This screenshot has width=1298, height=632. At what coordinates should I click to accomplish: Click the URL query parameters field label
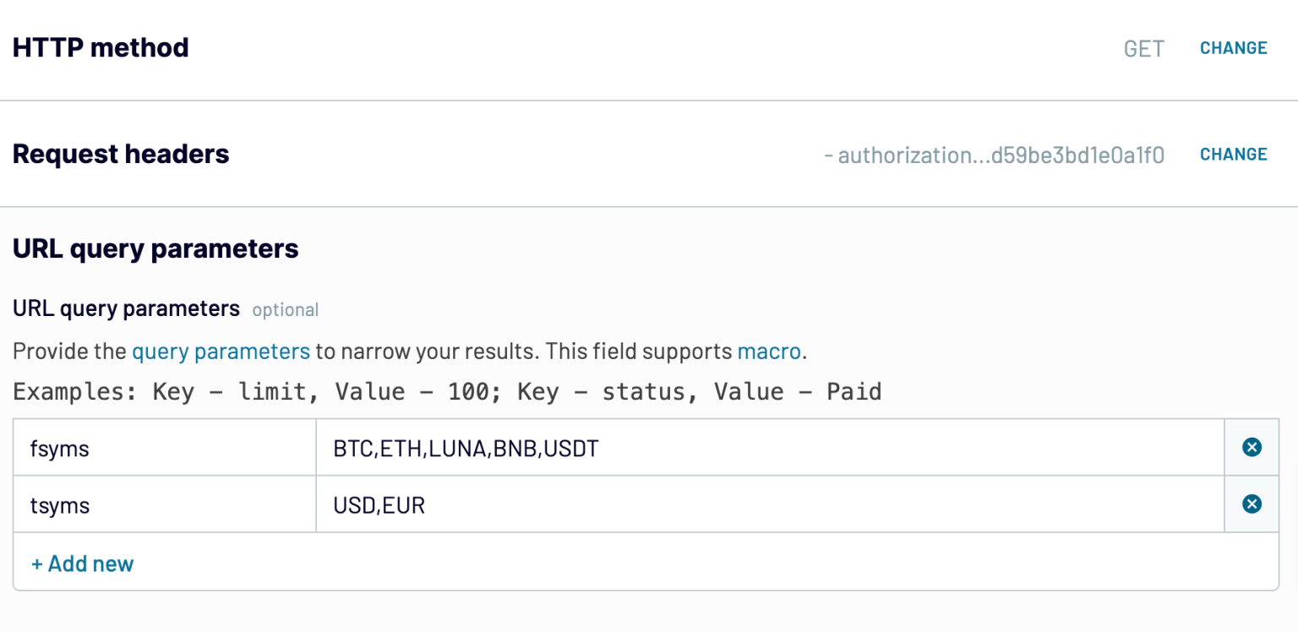point(126,308)
